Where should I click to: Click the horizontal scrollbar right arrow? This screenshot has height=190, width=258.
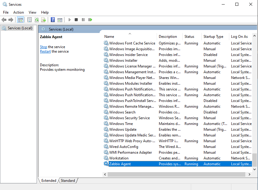250,174
